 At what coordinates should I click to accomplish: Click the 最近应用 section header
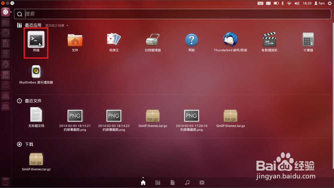click(x=33, y=25)
